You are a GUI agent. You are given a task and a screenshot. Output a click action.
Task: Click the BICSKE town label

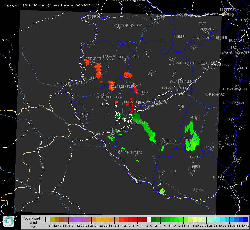(222, 38)
